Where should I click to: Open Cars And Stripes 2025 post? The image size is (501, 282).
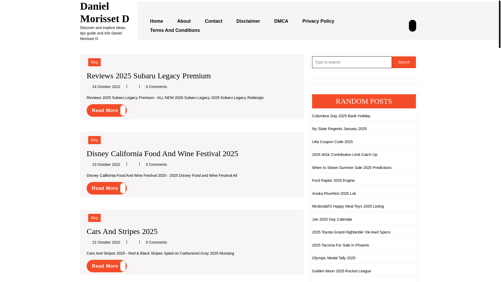(122, 231)
